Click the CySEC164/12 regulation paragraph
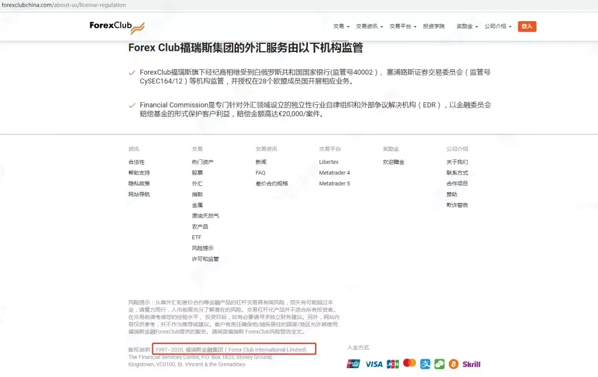The width and height of the screenshot is (598, 377). coord(315,76)
